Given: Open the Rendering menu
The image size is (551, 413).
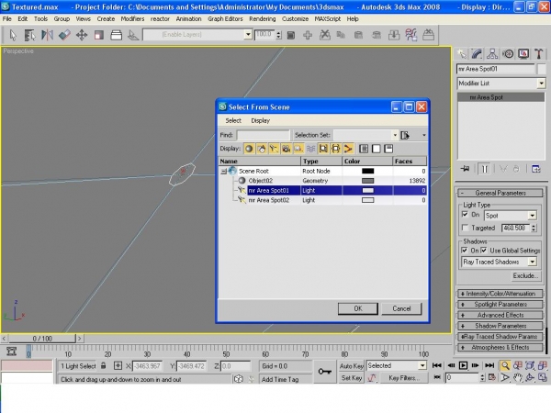Looking at the screenshot, I should [262, 19].
